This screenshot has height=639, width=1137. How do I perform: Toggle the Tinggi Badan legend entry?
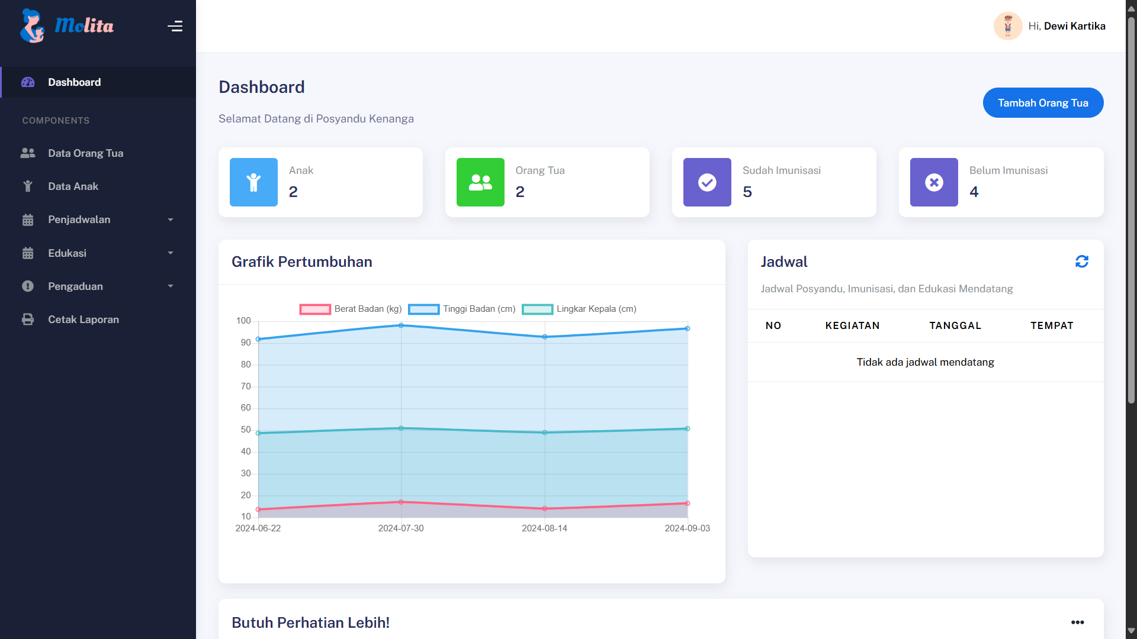tap(461, 309)
